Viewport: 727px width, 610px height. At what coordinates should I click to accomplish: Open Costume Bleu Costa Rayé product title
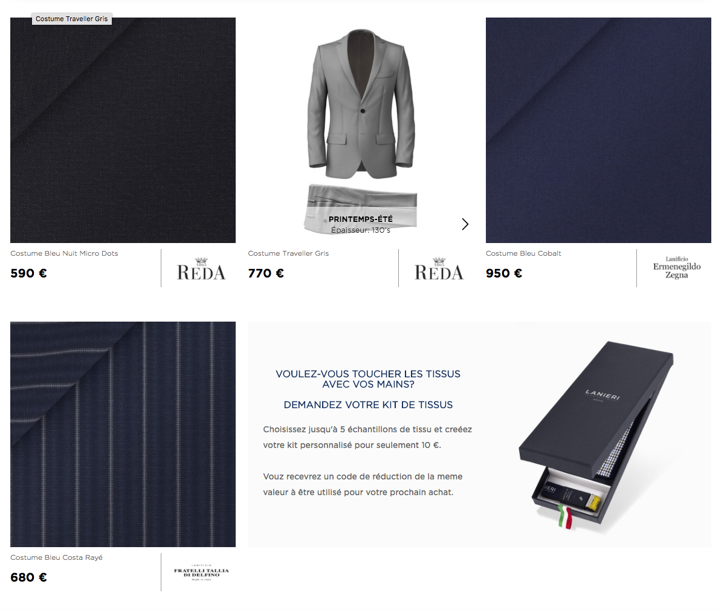(x=56, y=557)
